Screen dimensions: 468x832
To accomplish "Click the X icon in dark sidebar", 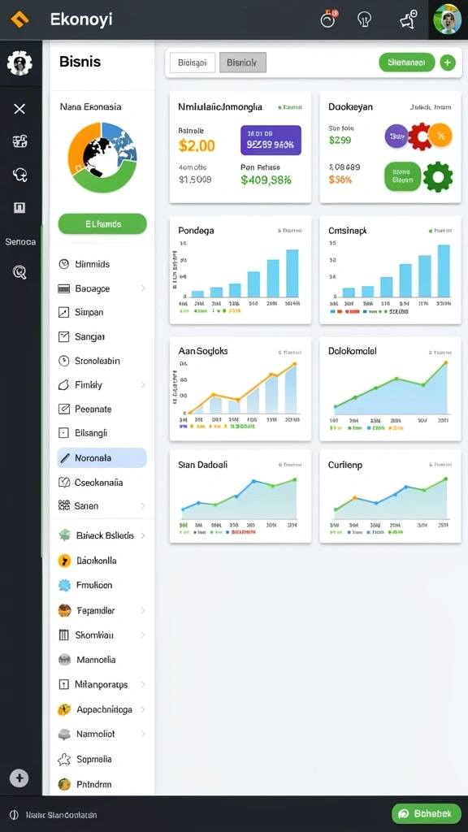I will (x=19, y=110).
